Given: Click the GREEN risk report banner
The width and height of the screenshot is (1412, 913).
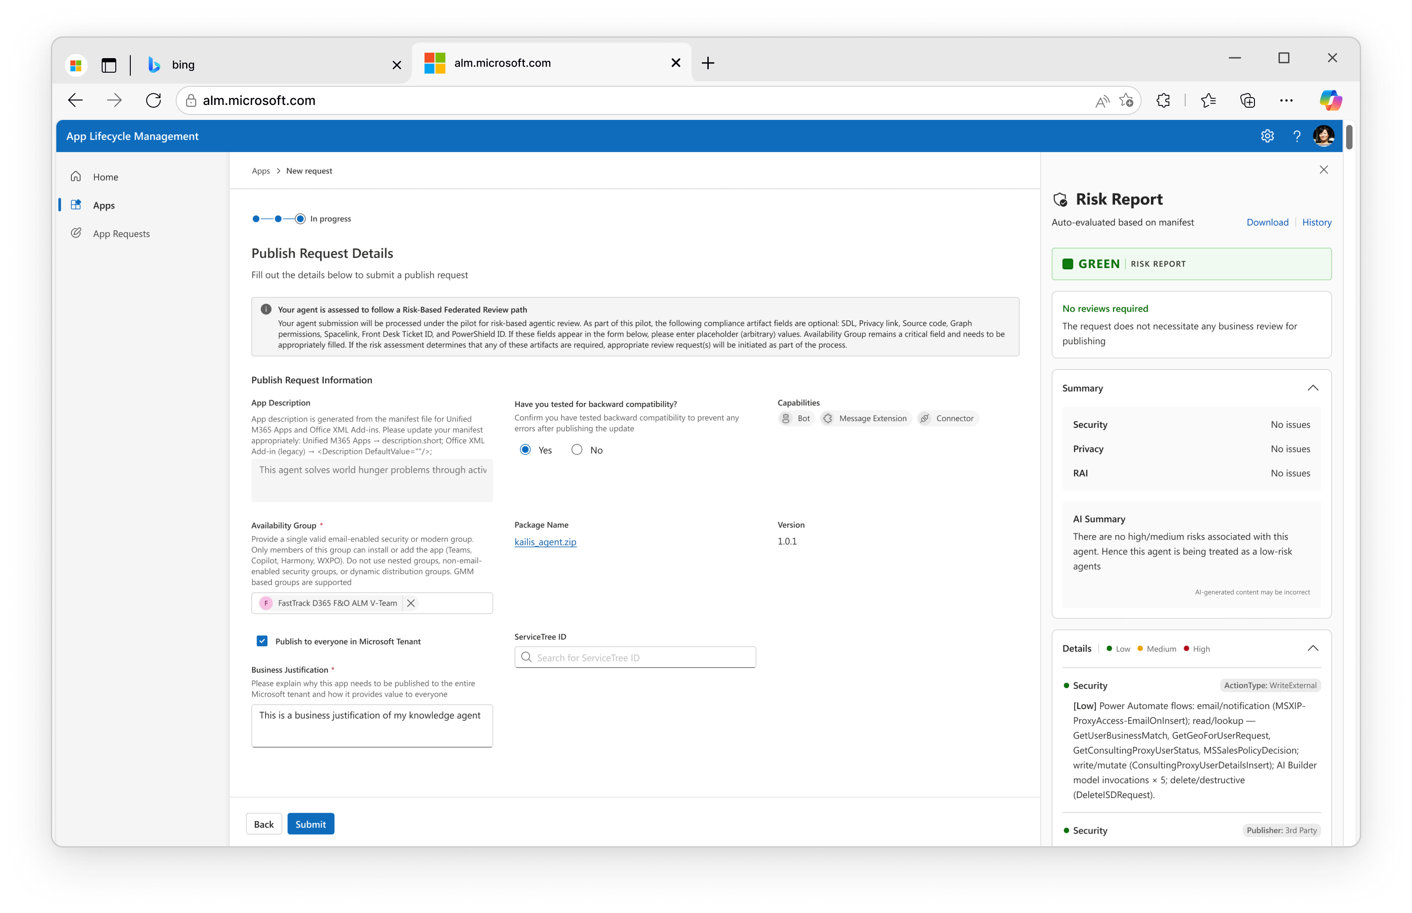Looking at the screenshot, I should [x=1191, y=264].
